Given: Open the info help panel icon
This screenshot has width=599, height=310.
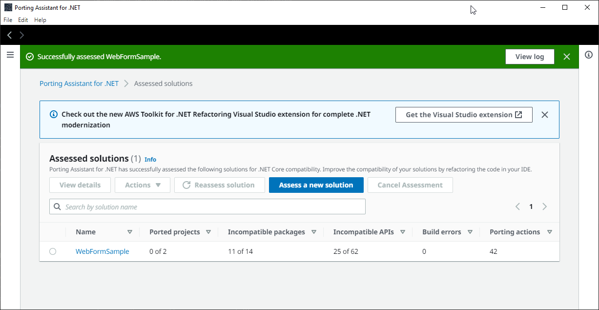Looking at the screenshot, I should [589, 55].
